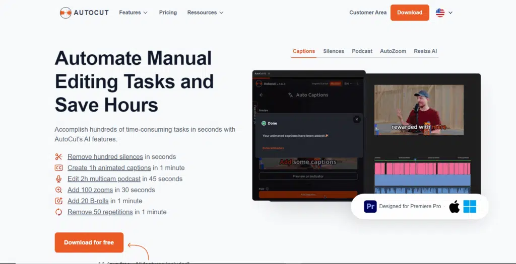The image size is (516, 264).
Task: Click the B-rolls camera icon
Action: (x=58, y=201)
